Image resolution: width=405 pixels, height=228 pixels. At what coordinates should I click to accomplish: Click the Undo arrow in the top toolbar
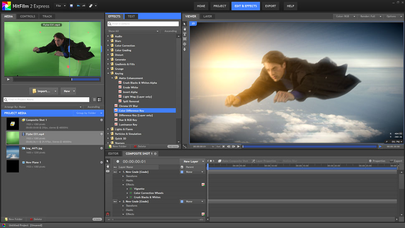pos(78,6)
